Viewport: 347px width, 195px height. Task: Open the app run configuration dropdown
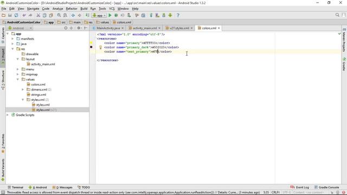point(99,15)
